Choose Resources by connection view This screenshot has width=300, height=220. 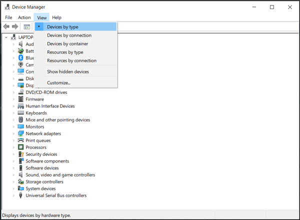click(x=76, y=60)
